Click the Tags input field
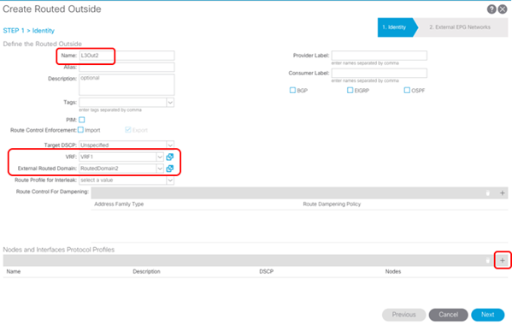 coord(123,103)
